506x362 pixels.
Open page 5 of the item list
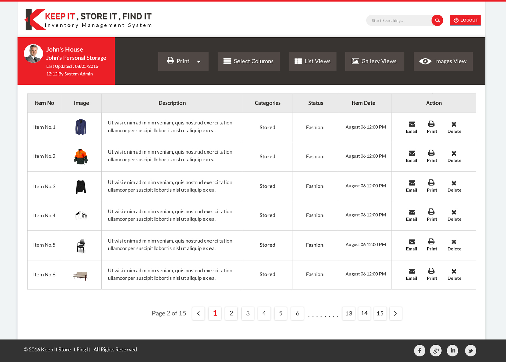tap(280, 313)
